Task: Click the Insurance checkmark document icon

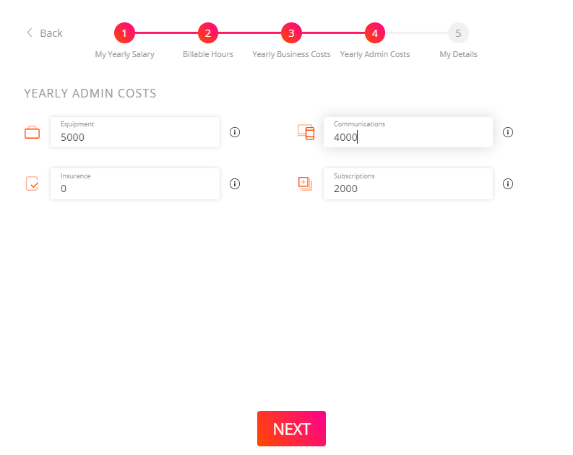Action: tap(32, 183)
